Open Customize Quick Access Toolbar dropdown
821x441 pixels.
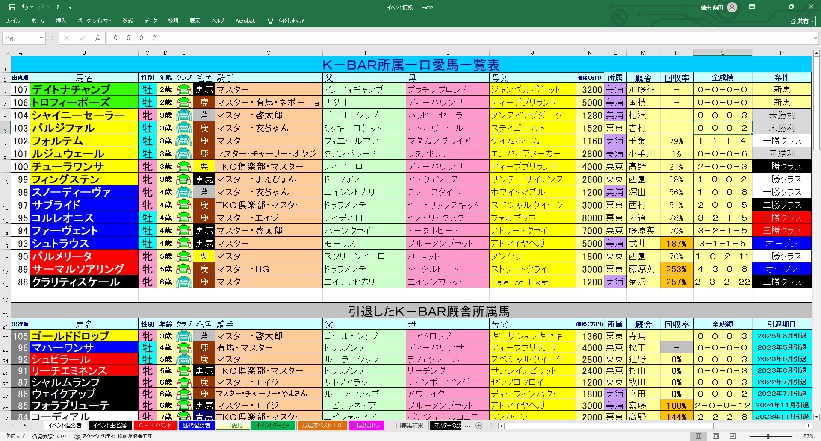(70, 7)
